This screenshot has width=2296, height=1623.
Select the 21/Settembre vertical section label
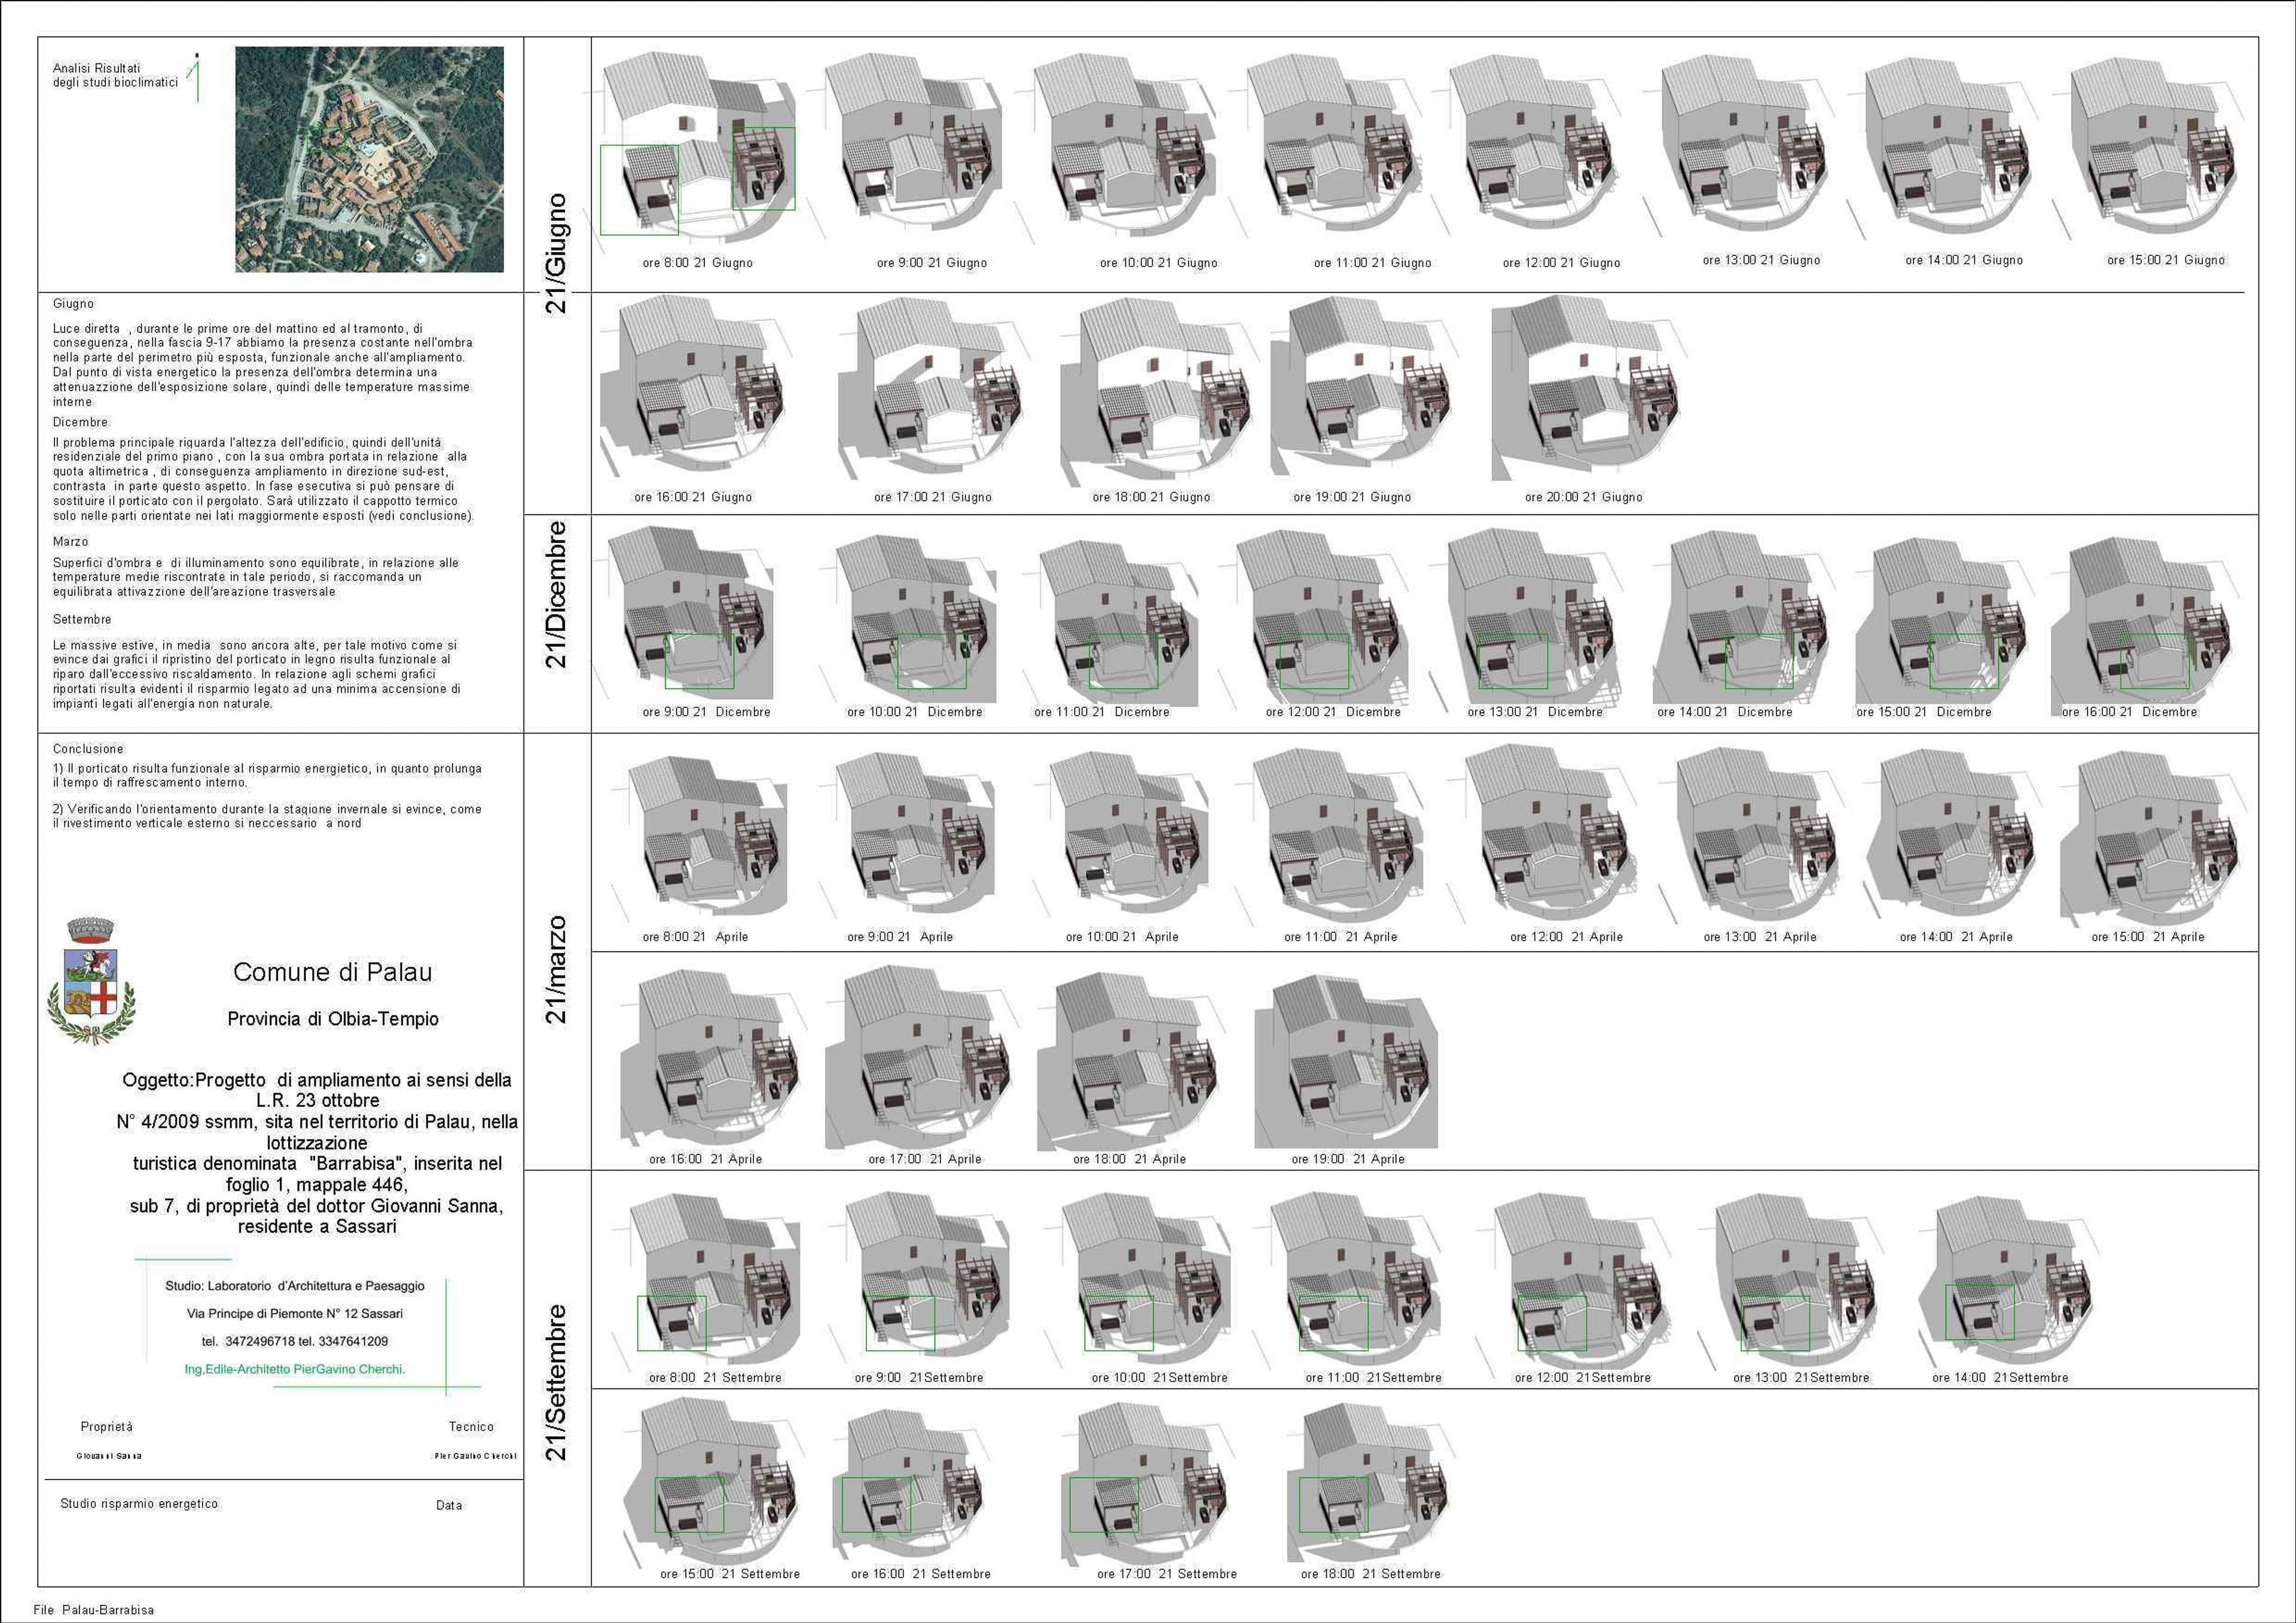point(556,1383)
